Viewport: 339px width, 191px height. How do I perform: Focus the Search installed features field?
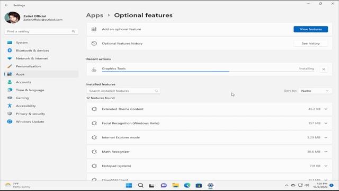123,91
